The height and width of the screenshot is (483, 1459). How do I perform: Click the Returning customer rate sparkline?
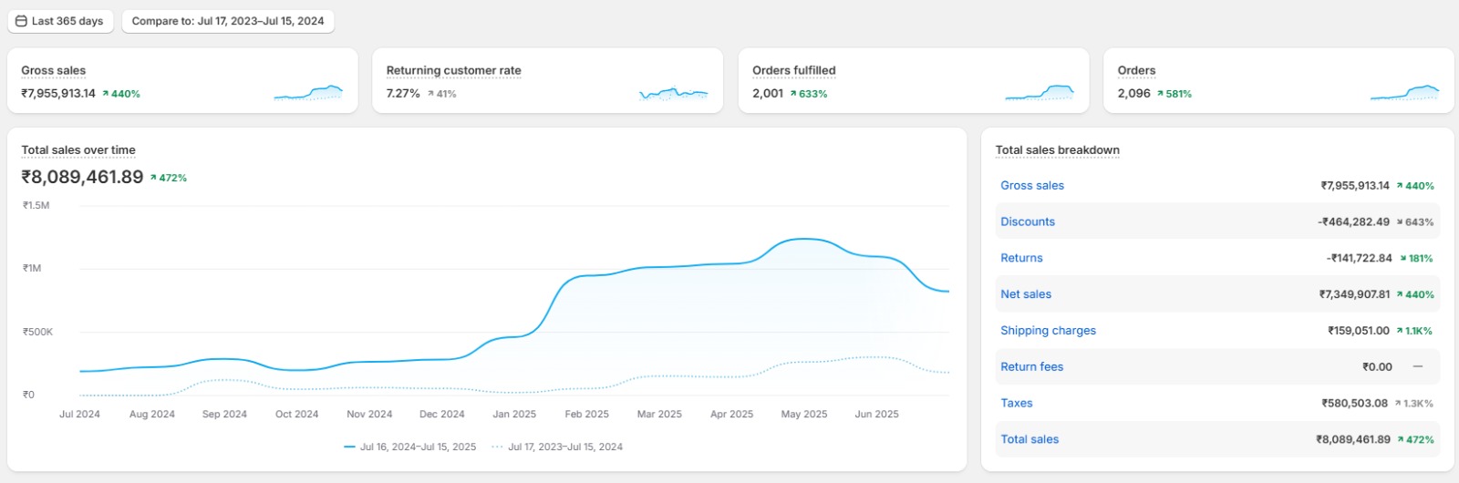pos(673,93)
